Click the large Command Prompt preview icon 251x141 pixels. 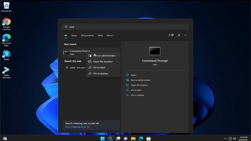[155, 51]
